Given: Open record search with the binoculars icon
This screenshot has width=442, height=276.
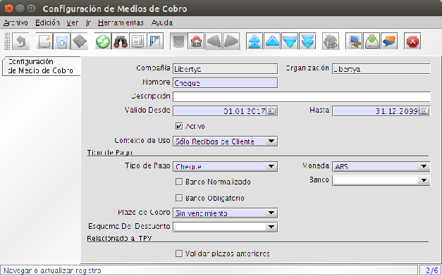Looking at the screenshot, I should [121, 42].
